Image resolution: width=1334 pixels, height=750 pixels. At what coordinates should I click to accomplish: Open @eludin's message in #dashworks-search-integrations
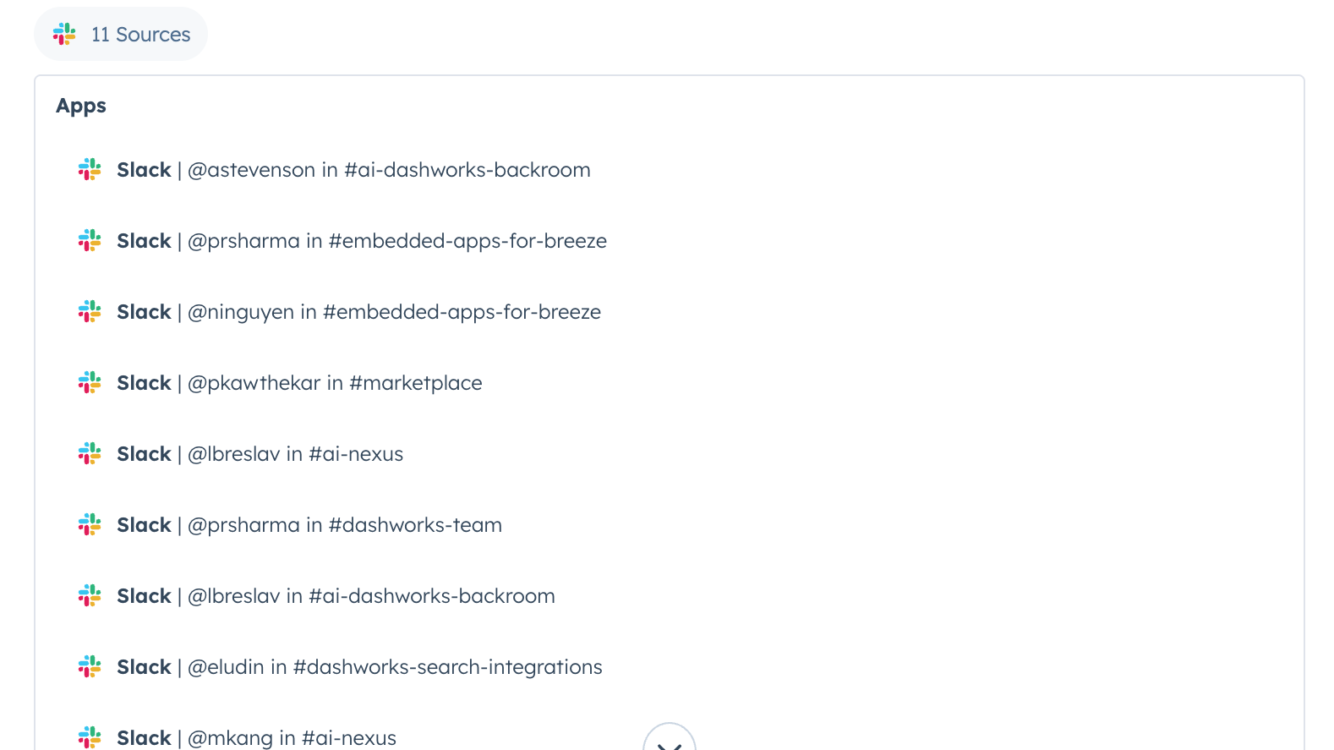[395, 667]
